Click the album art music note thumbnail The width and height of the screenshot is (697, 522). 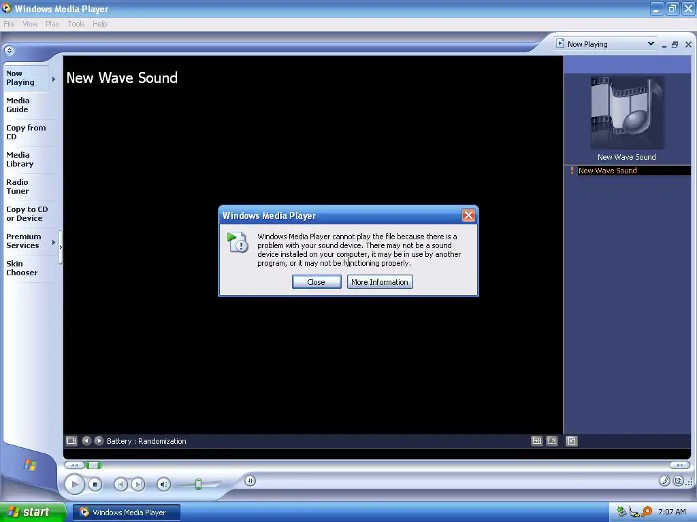pyautogui.click(x=627, y=113)
